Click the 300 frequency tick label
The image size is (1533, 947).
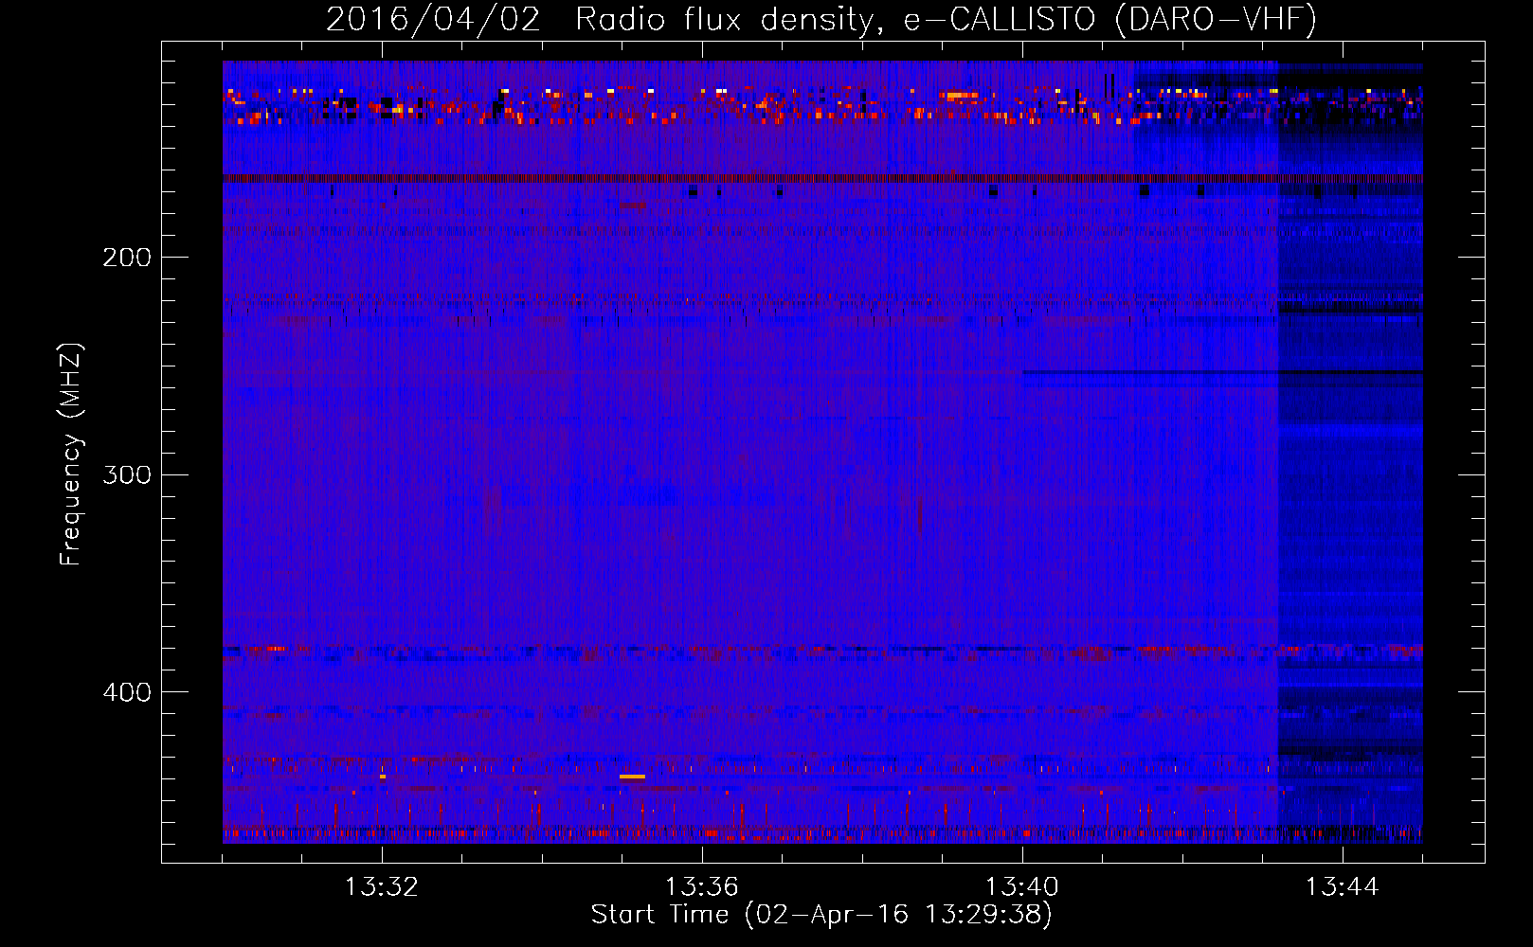127,474
